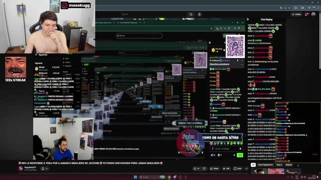Select the Dota 2 chip
The width and height of the screenshot is (321, 180).
click(x=279, y=165)
